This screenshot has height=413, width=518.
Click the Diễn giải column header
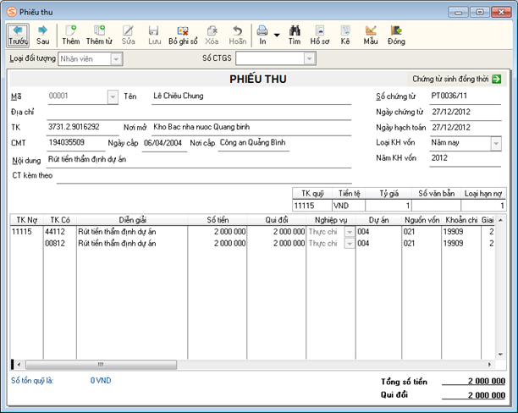[132, 220]
